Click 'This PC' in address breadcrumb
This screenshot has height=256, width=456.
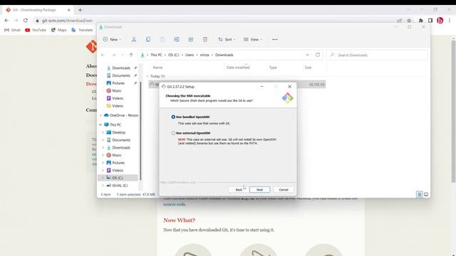pyautogui.click(x=156, y=55)
